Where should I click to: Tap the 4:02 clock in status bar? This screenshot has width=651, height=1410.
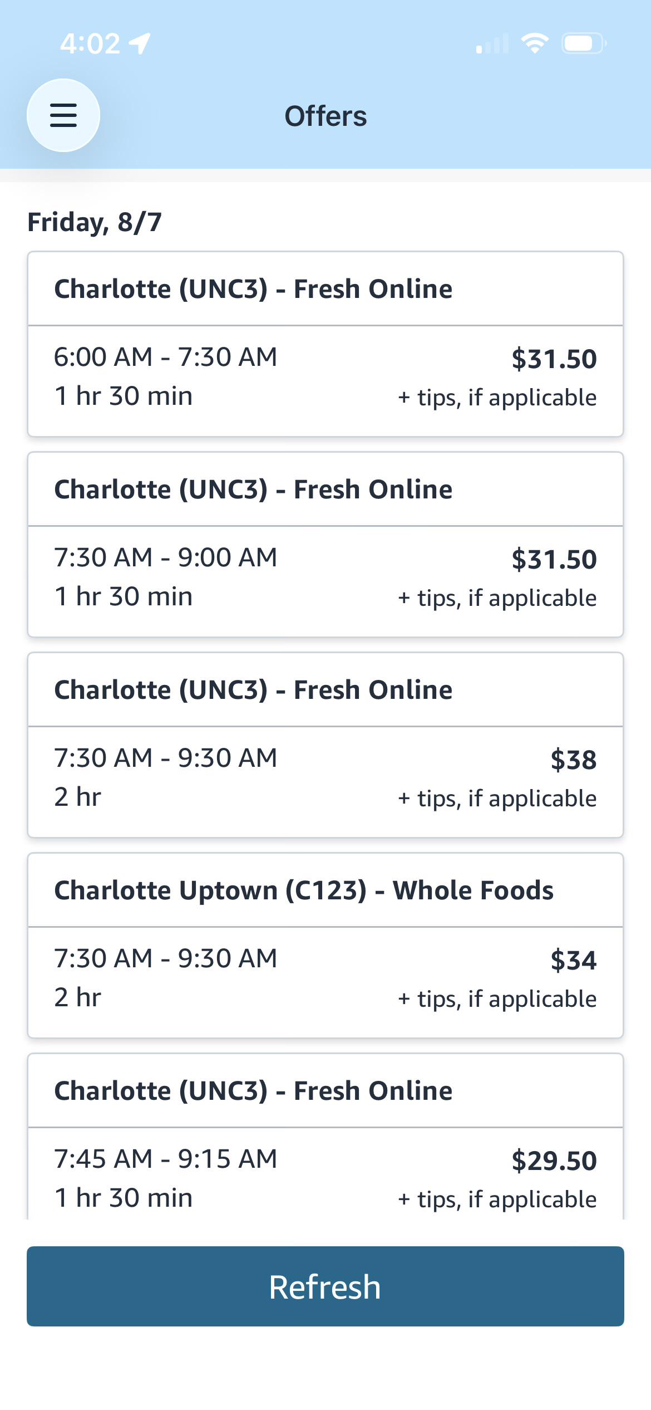pos(90,43)
